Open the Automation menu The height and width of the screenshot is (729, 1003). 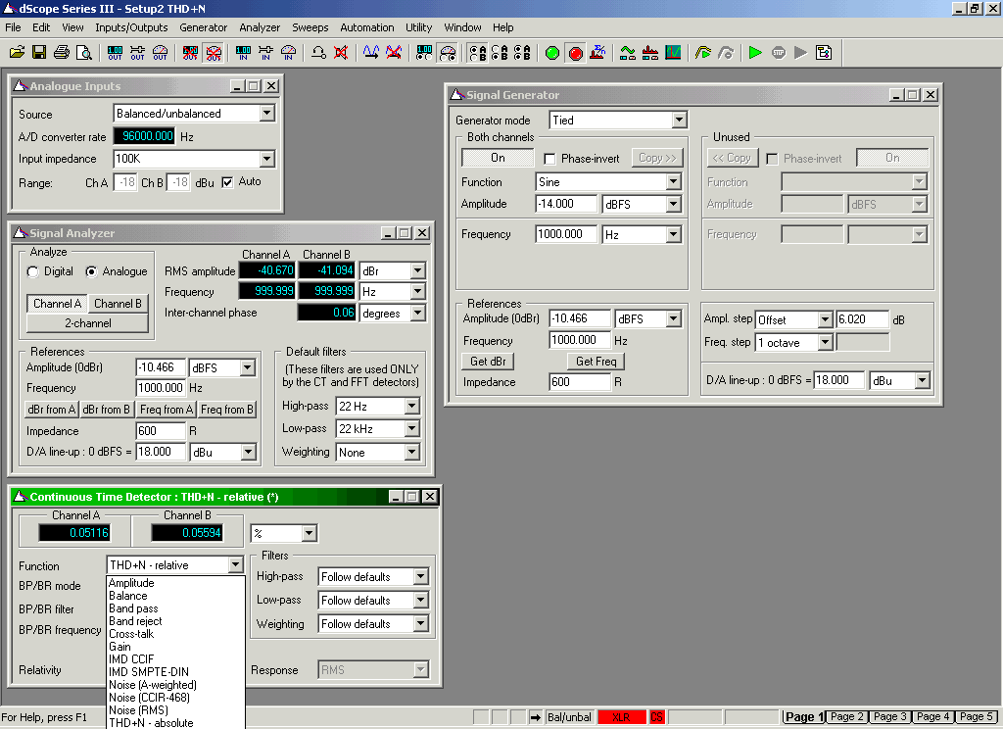(x=367, y=27)
